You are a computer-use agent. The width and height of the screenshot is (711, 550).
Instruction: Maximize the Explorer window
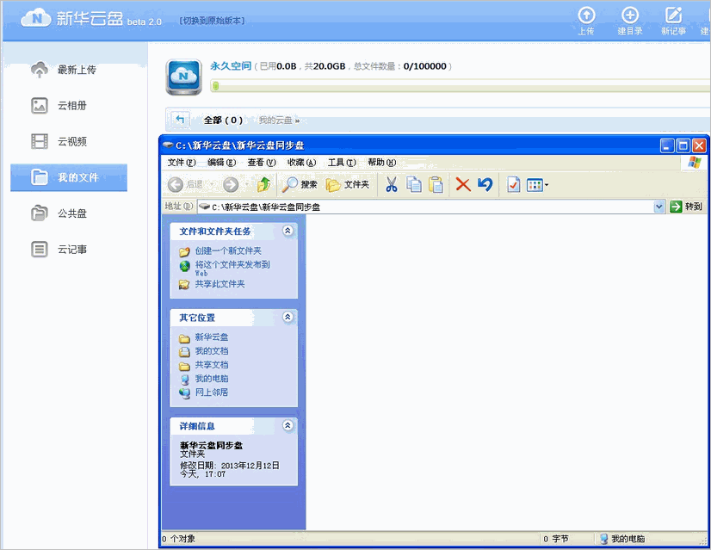(683, 145)
